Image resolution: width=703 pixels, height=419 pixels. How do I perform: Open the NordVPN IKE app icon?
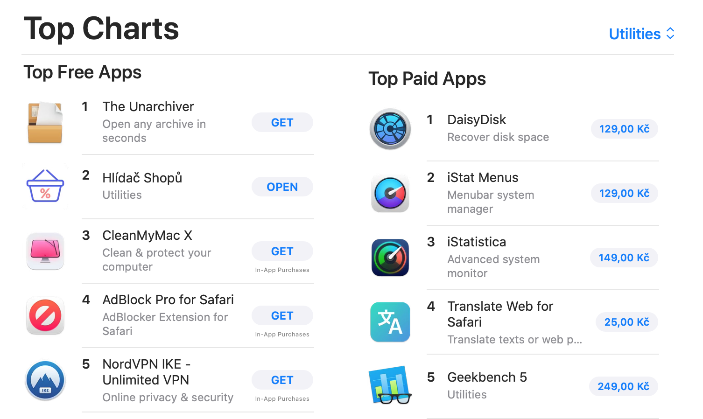(45, 380)
